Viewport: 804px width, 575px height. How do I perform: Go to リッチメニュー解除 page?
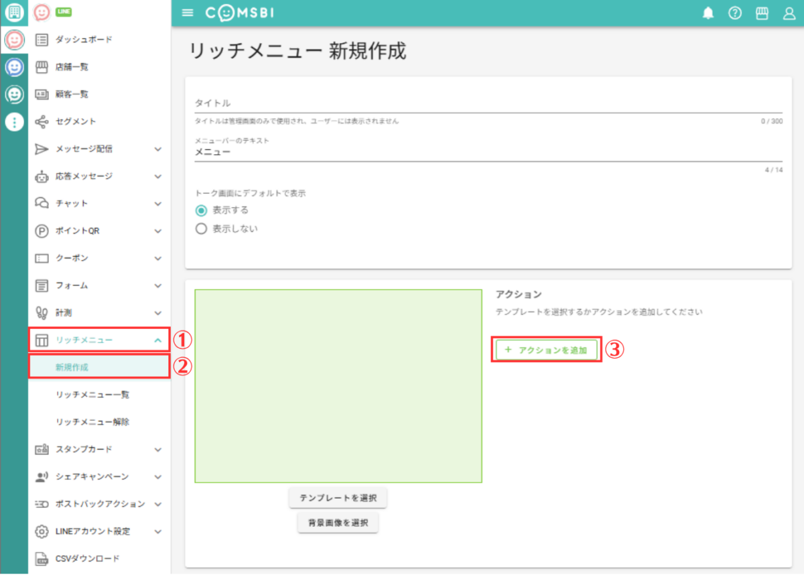(x=92, y=422)
